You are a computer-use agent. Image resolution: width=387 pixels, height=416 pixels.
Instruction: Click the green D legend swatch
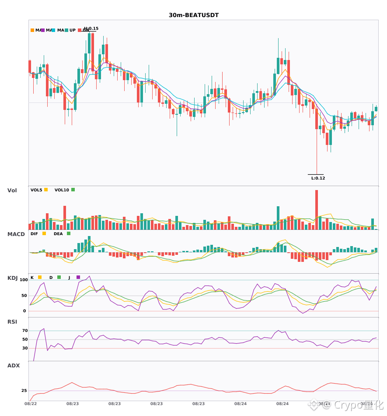pyautogui.click(x=59, y=277)
